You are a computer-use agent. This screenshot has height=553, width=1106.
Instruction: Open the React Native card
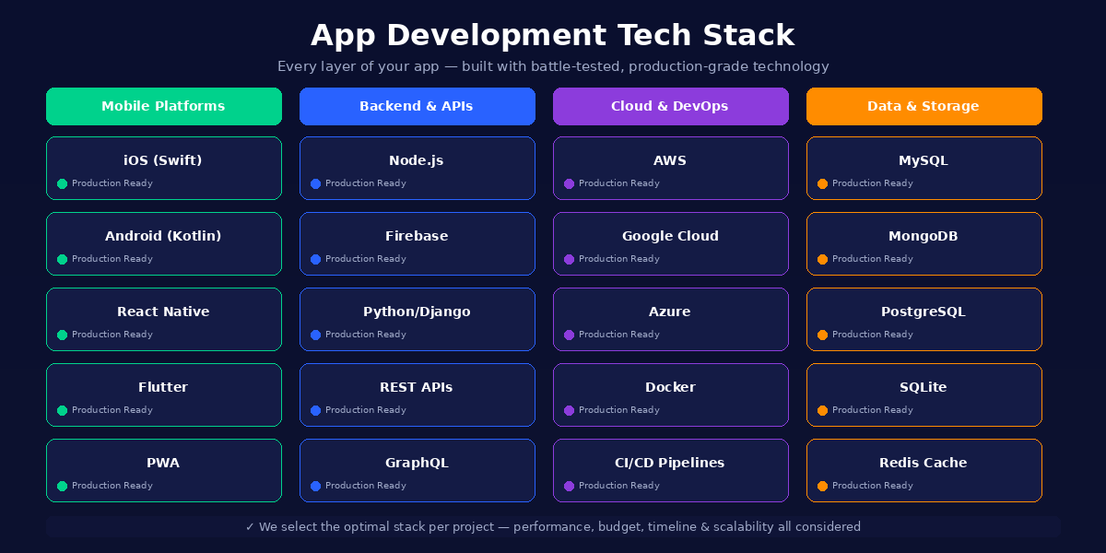[164, 319]
